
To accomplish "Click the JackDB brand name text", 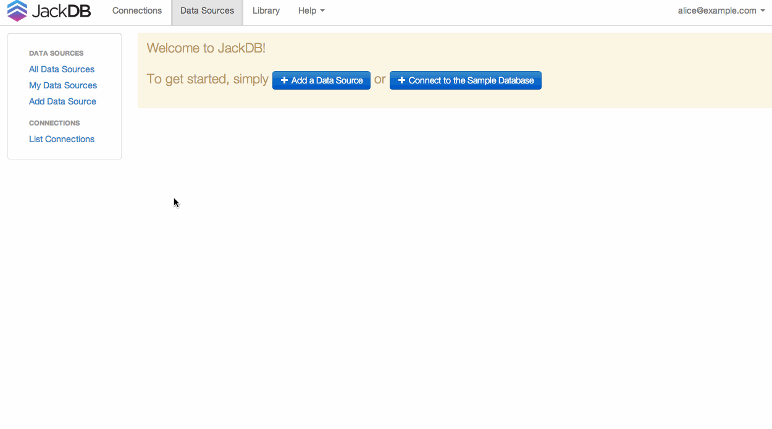I will click(61, 11).
